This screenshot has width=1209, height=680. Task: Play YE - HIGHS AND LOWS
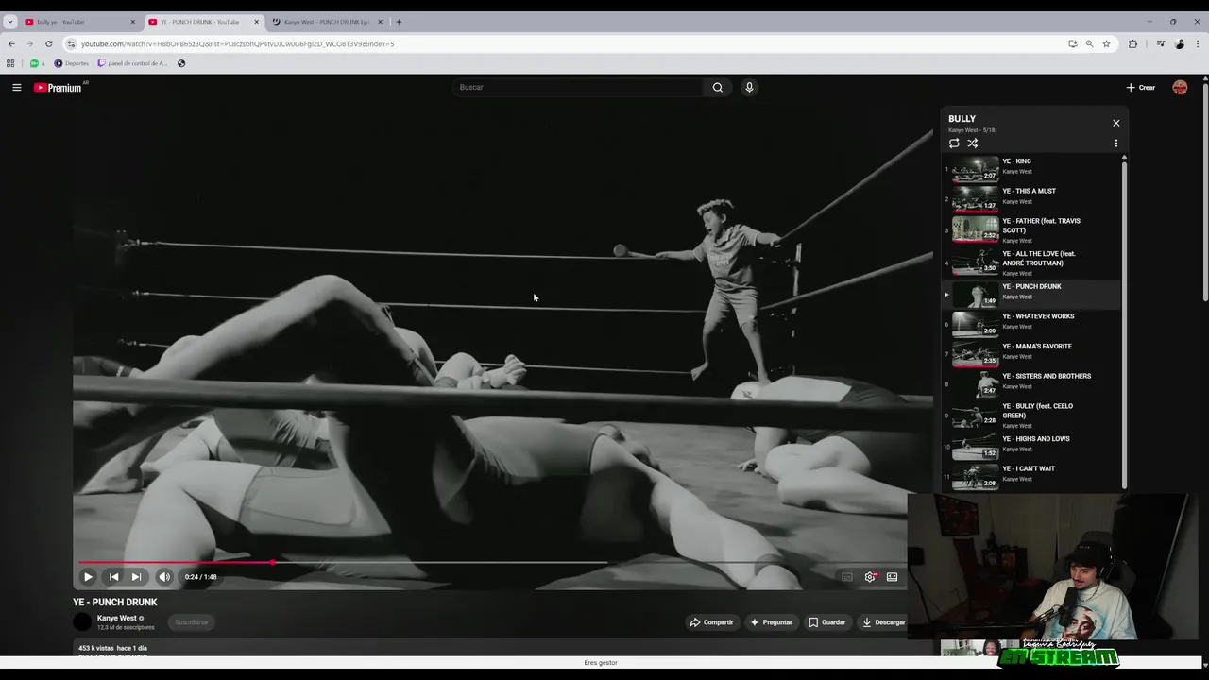(1030, 447)
